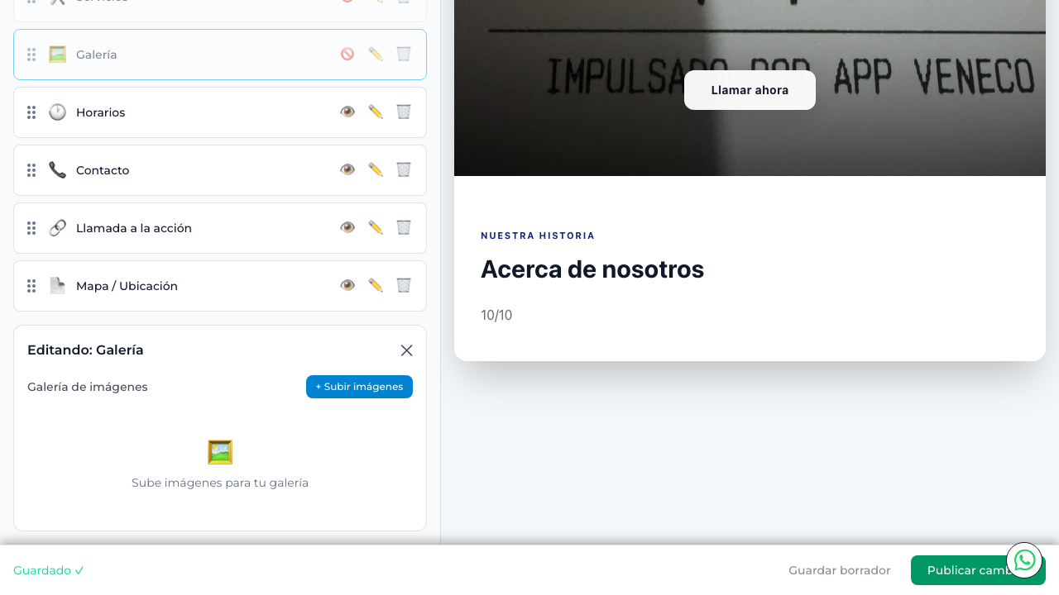Hide the Llamada a la acción section
1059x595 pixels.
[347, 227]
